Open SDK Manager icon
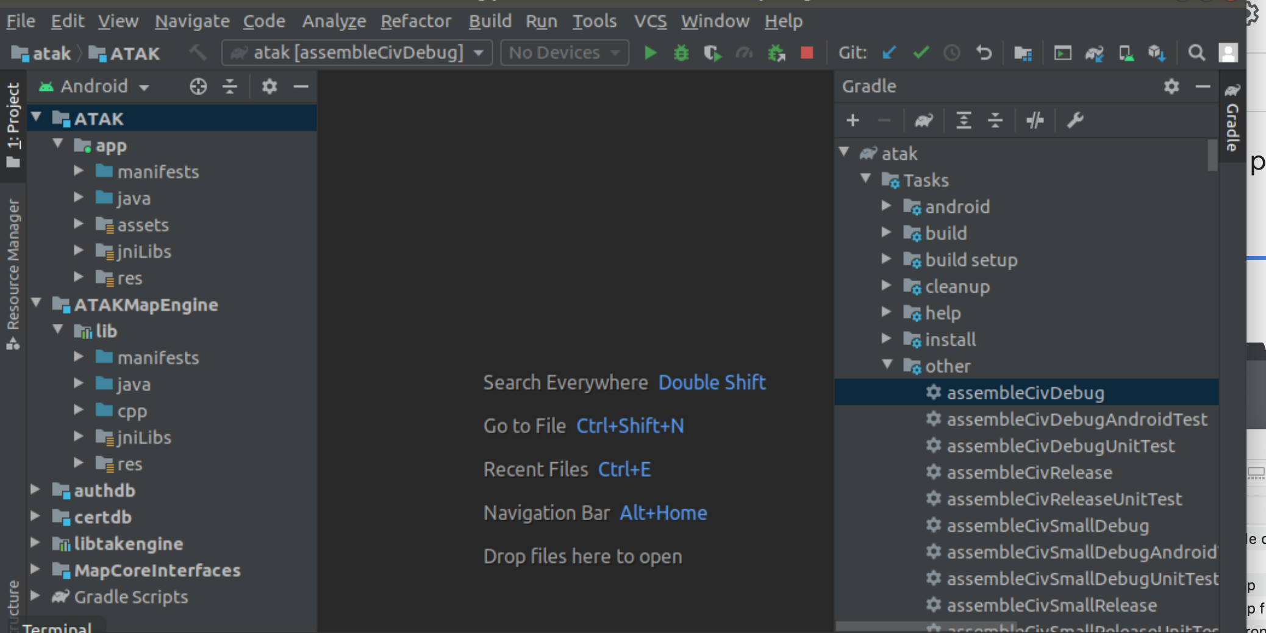The height and width of the screenshot is (633, 1266). tap(1157, 53)
